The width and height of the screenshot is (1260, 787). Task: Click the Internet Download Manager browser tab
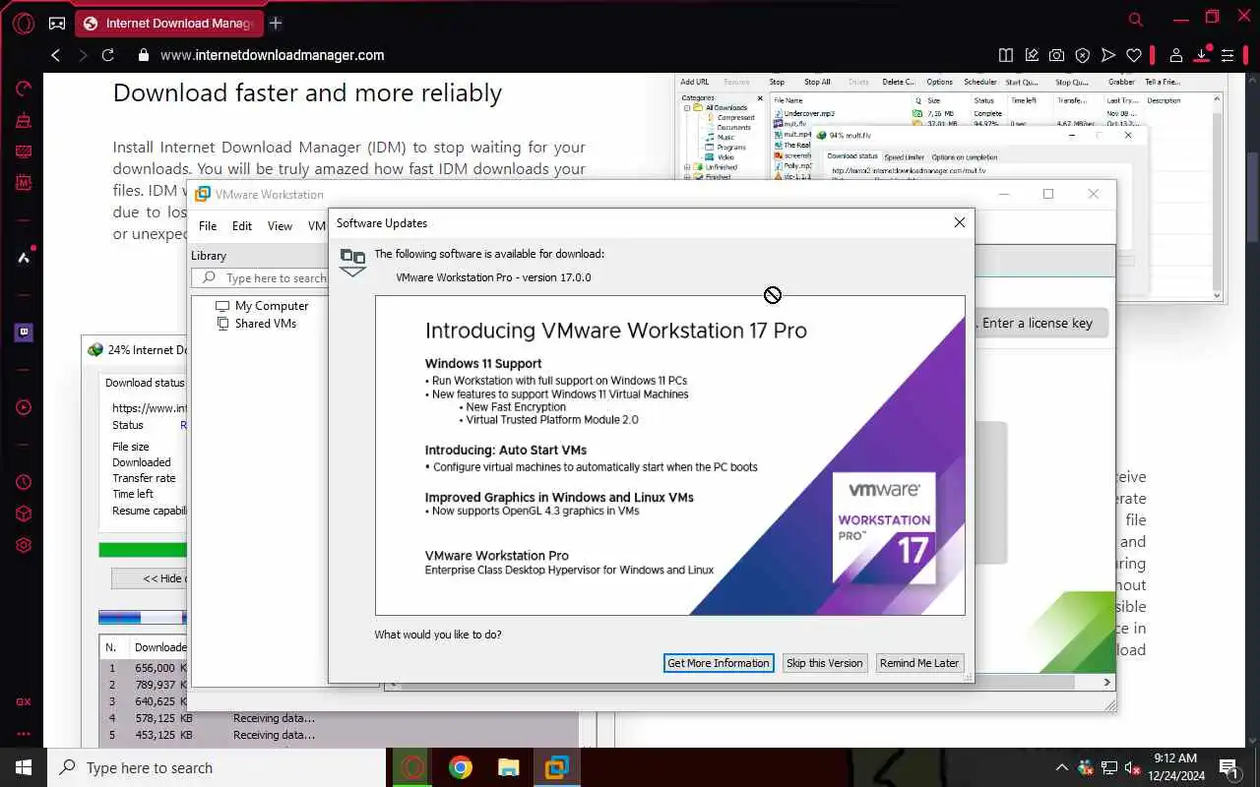point(168,23)
